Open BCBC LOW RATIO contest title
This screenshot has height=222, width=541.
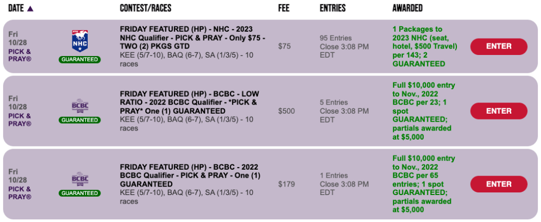189,102
